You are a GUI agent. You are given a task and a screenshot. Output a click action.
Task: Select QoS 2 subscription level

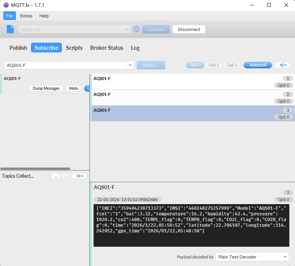tap(232, 65)
